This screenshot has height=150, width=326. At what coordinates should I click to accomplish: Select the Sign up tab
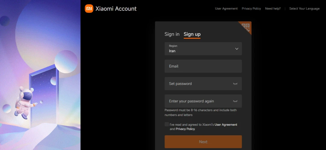click(x=192, y=34)
